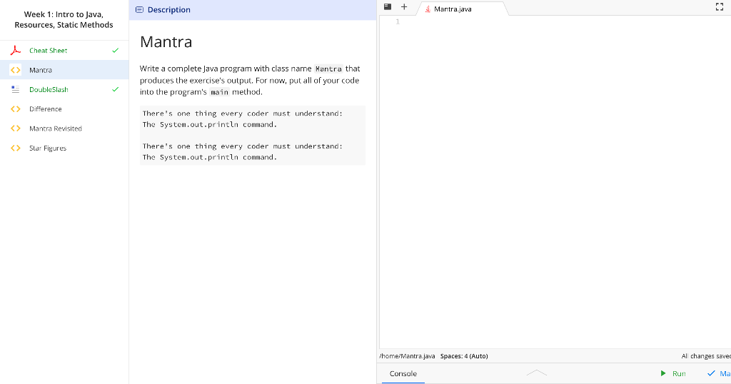Click the line number 1 gutter

pos(398,22)
